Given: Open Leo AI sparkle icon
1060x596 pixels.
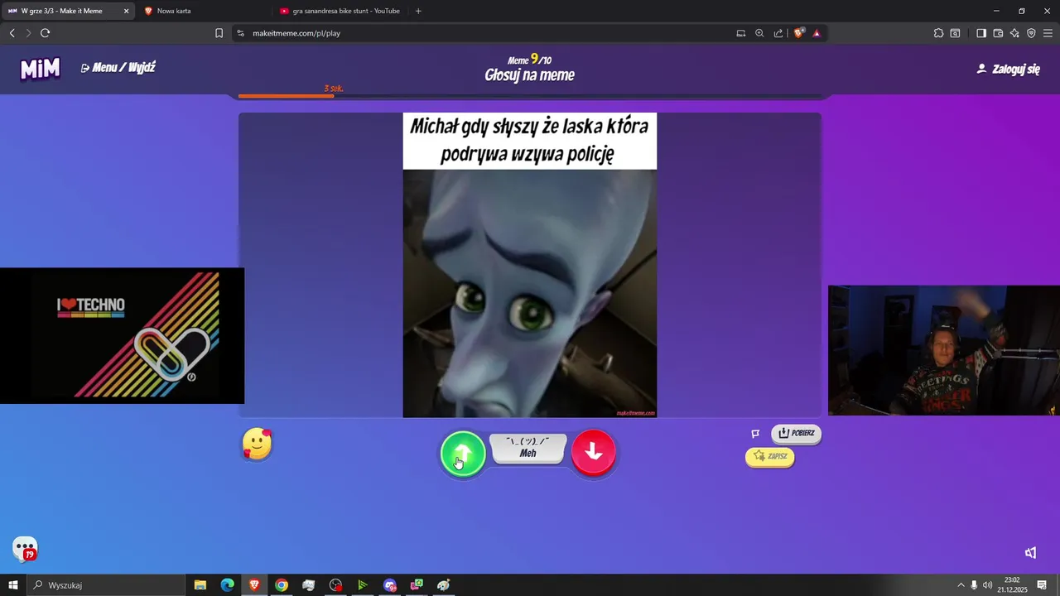Looking at the screenshot, I should click(x=1014, y=33).
